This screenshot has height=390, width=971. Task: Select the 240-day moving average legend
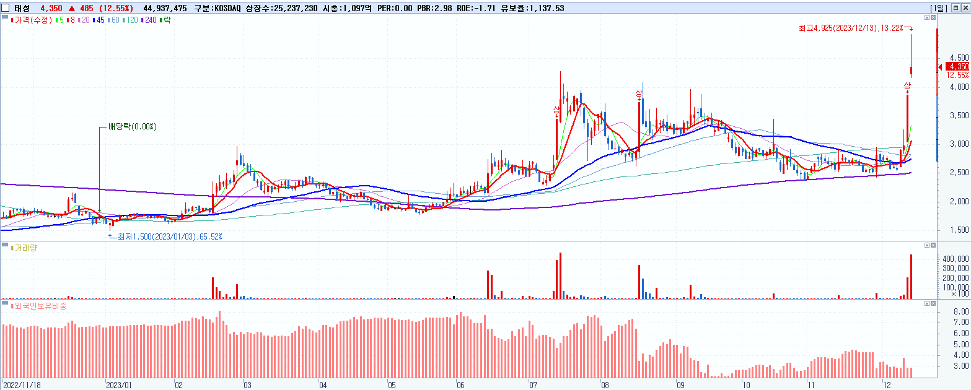click(149, 20)
